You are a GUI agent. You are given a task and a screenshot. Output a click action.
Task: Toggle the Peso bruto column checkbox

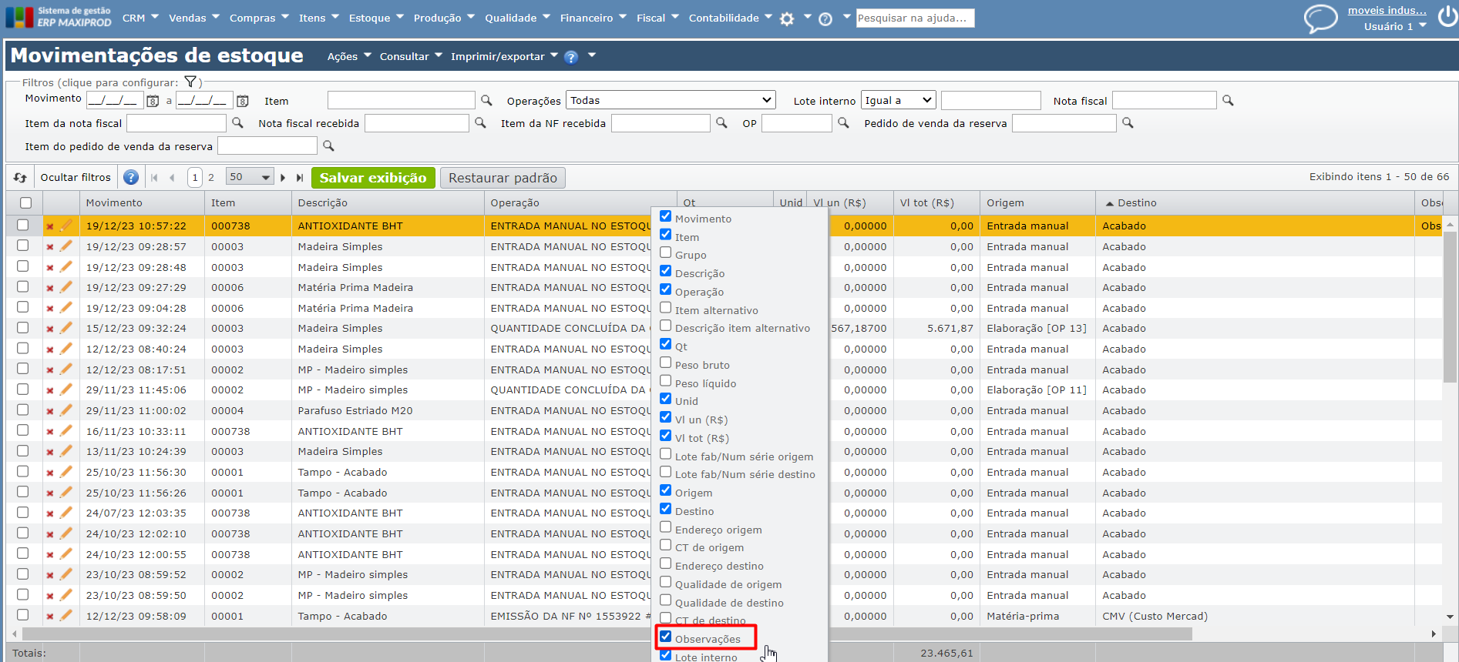666,363
